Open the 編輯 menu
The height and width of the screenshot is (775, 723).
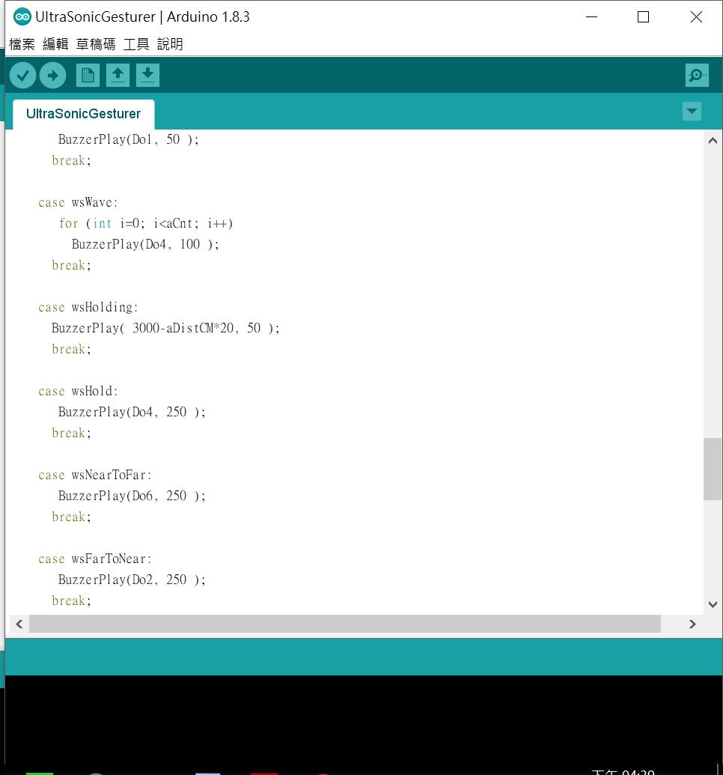[x=55, y=44]
